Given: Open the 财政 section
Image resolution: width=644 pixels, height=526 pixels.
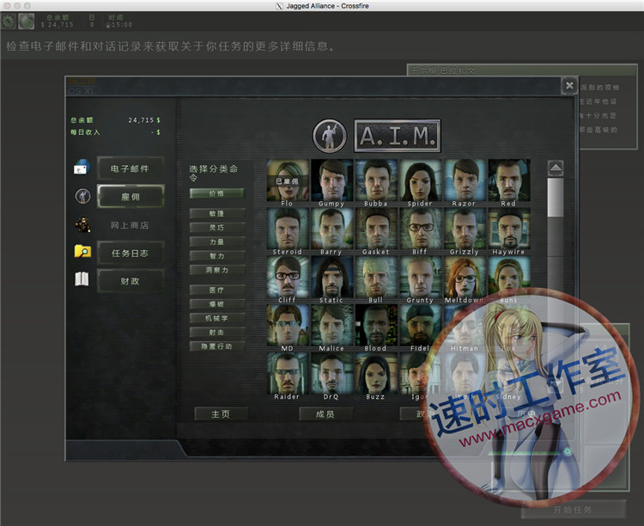Looking at the screenshot, I should tap(131, 281).
